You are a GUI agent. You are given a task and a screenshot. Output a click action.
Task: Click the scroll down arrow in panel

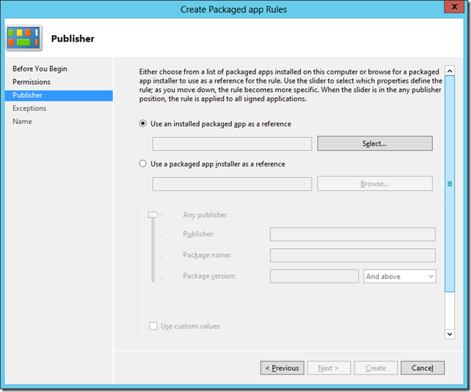click(450, 334)
